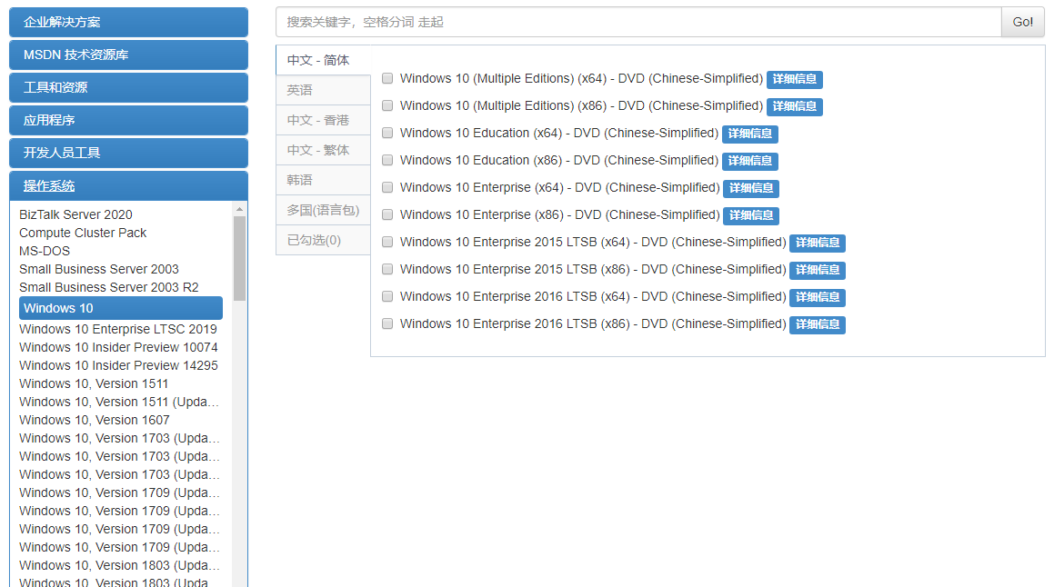Focus the keyword search input field
Viewport: 1054px width, 587px height.
pyautogui.click(x=637, y=22)
